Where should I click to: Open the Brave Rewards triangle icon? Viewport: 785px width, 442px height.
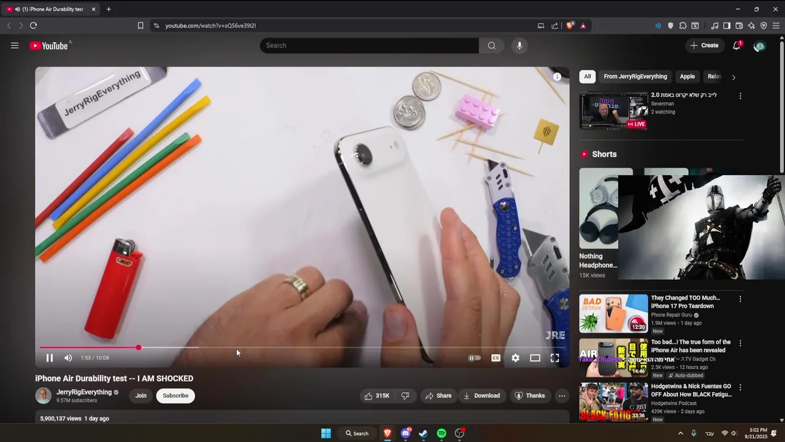(x=583, y=26)
